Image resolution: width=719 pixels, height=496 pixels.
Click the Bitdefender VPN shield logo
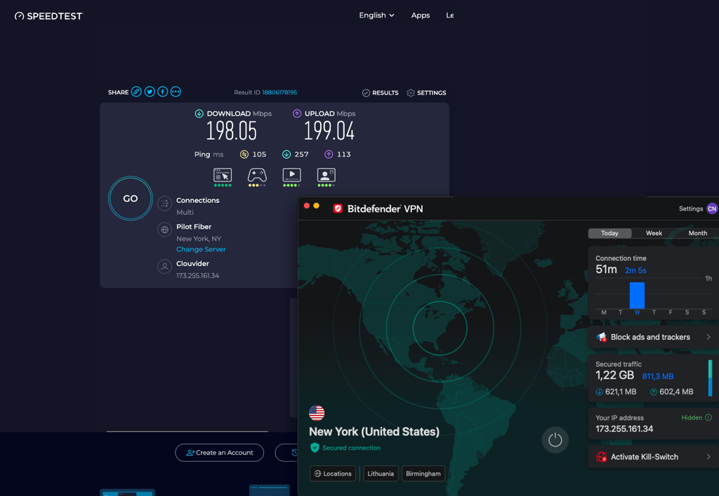[338, 209]
